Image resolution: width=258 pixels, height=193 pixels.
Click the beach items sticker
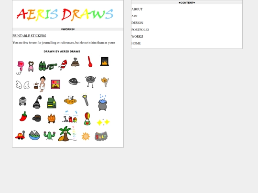coord(70,117)
